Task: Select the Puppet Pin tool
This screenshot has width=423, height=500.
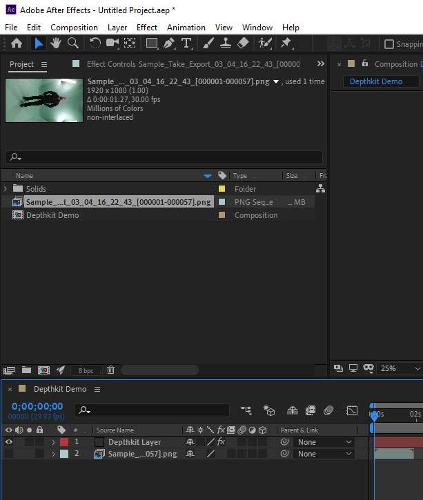Action: pyautogui.click(x=286, y=43)
